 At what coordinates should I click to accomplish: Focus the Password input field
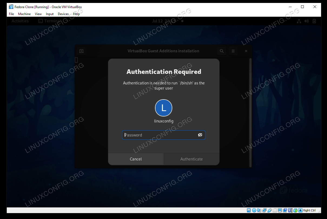(x=160, y=135)
